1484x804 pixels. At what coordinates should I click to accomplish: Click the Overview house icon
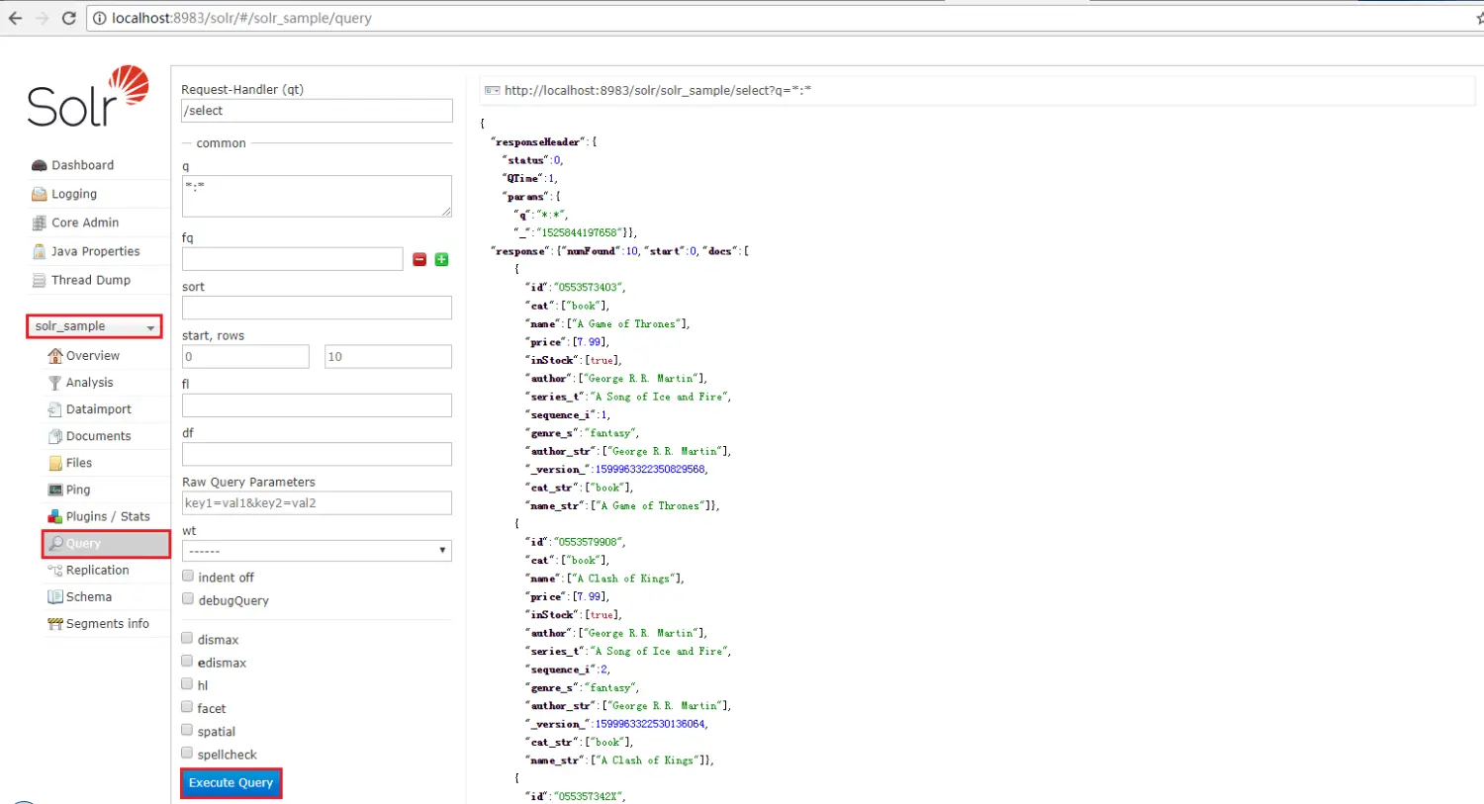[55, 355]
